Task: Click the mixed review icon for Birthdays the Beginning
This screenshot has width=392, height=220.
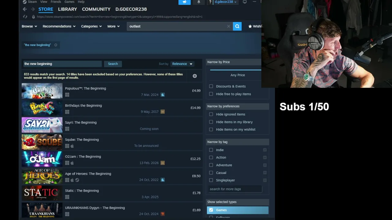Action: (x=163, y=112)
